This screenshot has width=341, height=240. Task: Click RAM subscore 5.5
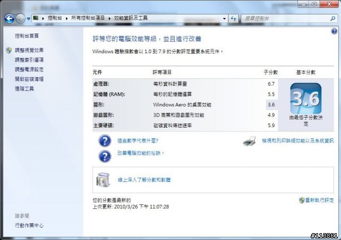click(271, 94)
